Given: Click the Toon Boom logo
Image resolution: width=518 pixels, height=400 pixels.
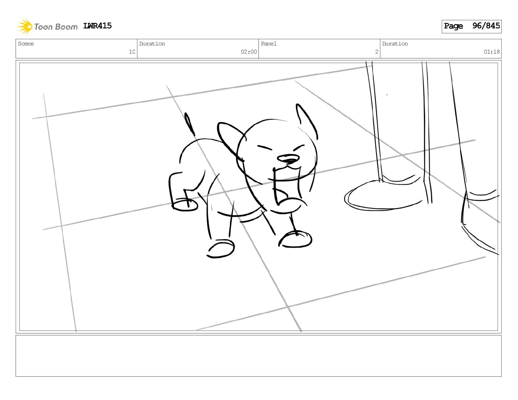Looking at the screenshot, I should click(47, 26).
